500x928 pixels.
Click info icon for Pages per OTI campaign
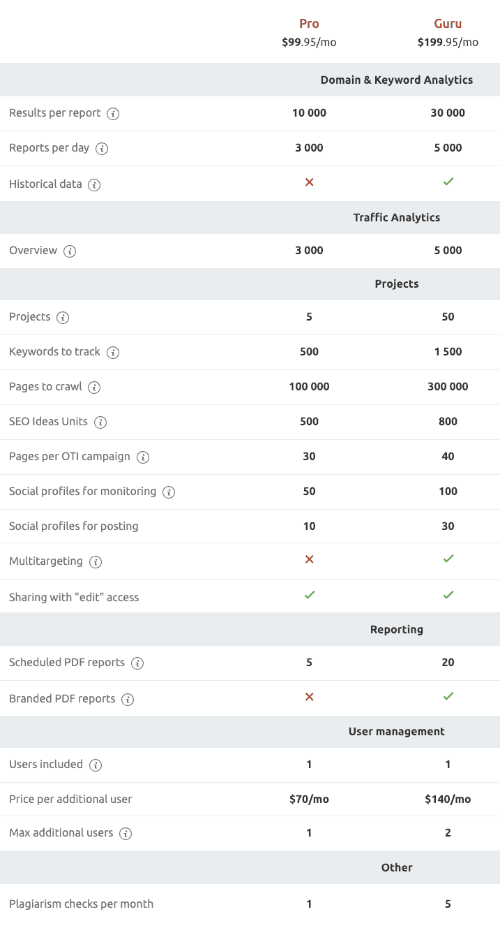[x=143, y=457]
